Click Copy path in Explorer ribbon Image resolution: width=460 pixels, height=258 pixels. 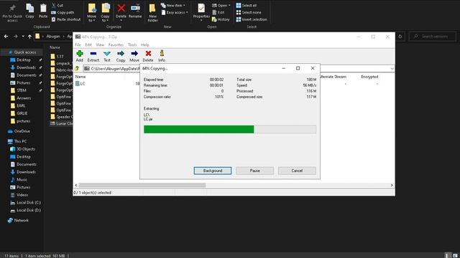(63, 12)
